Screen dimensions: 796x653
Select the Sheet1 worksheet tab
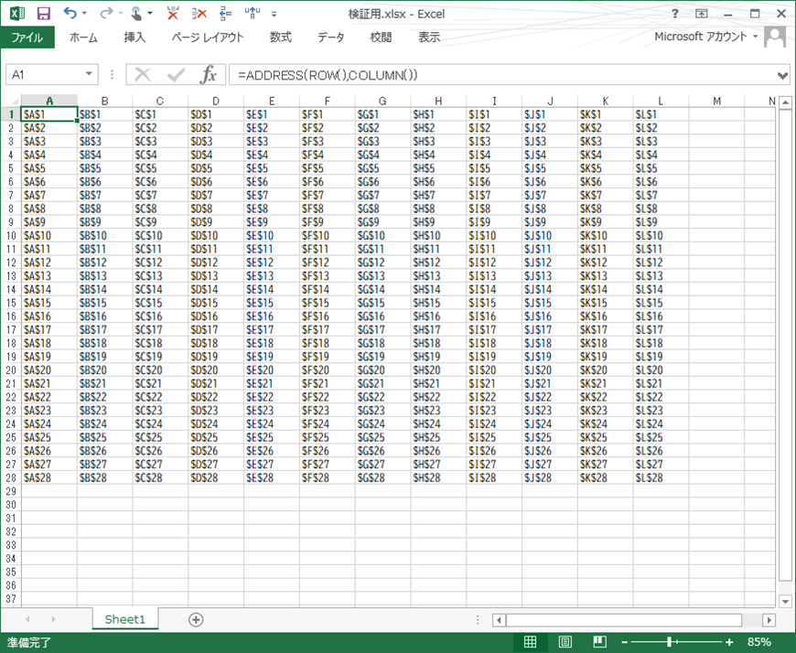pos(124,619)
